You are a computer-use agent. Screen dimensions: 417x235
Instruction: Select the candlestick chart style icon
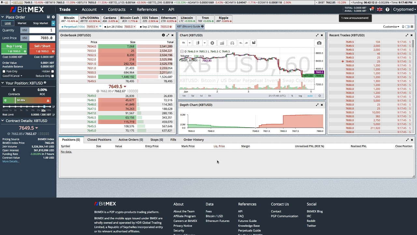198,43
